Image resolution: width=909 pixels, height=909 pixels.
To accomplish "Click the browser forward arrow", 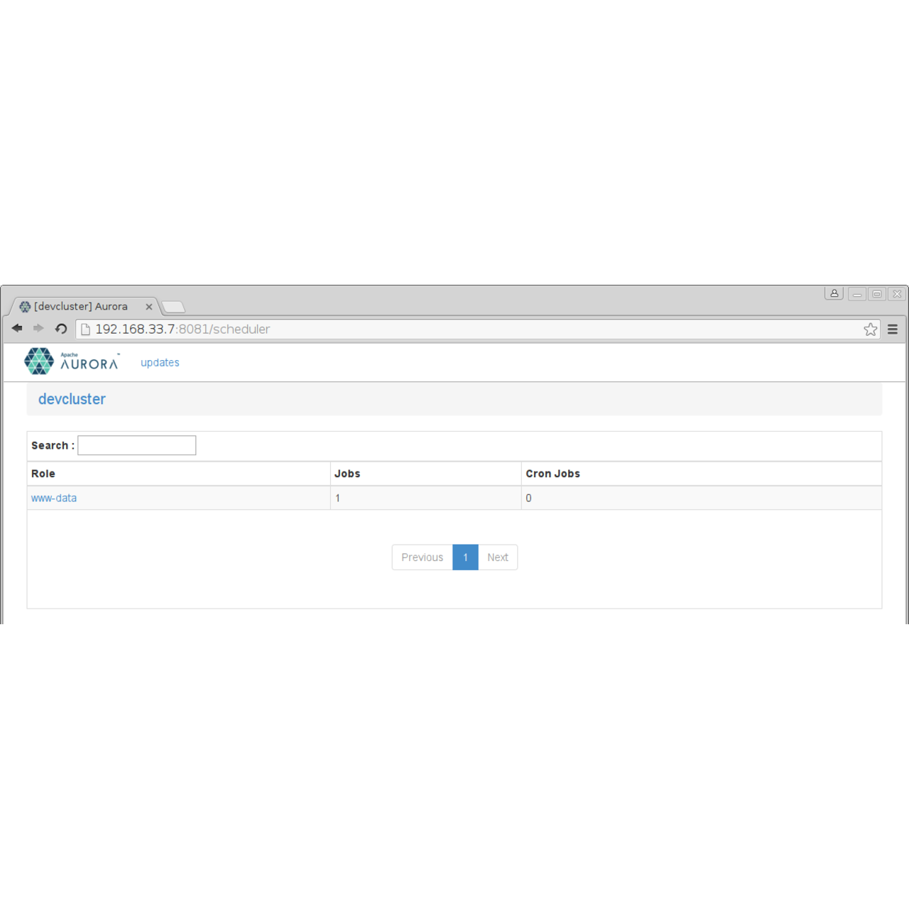I will pyautogui.click(x=38, y=328).
